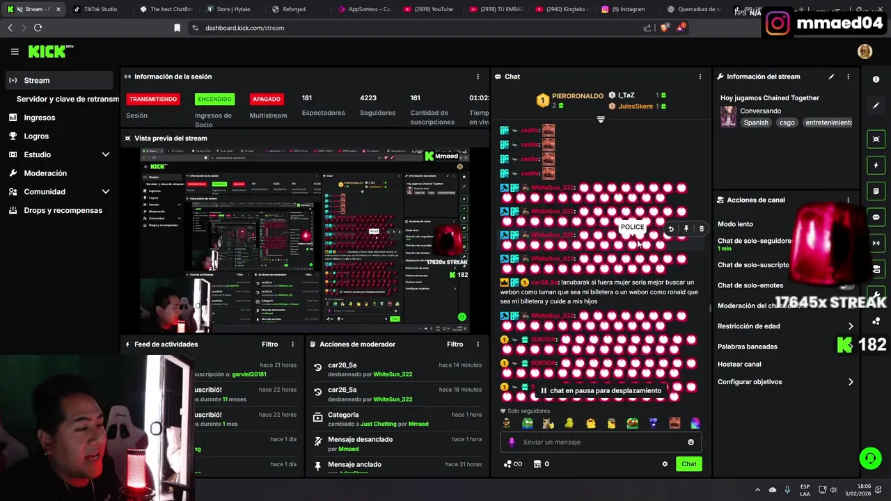Switch to the TikTok Studio browser tab
The width and height of the screenshot is (891, 501).
[x=100, y=9]
